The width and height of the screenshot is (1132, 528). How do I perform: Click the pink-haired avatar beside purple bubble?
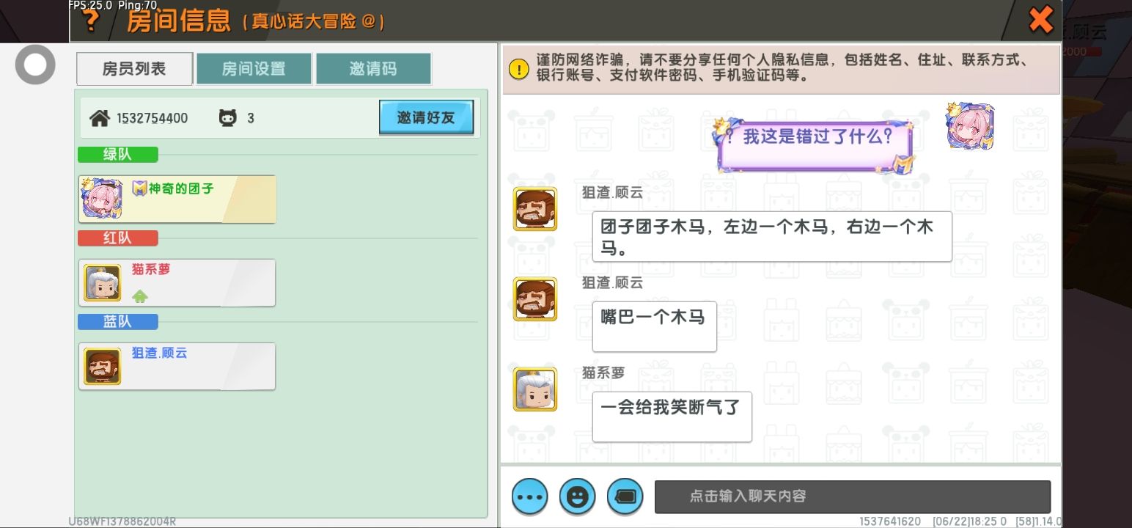[970, 126]
